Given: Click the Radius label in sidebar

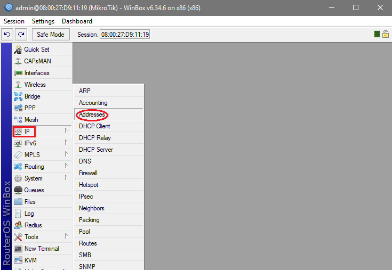Looking at the screenshot, I should coord(33,225).
